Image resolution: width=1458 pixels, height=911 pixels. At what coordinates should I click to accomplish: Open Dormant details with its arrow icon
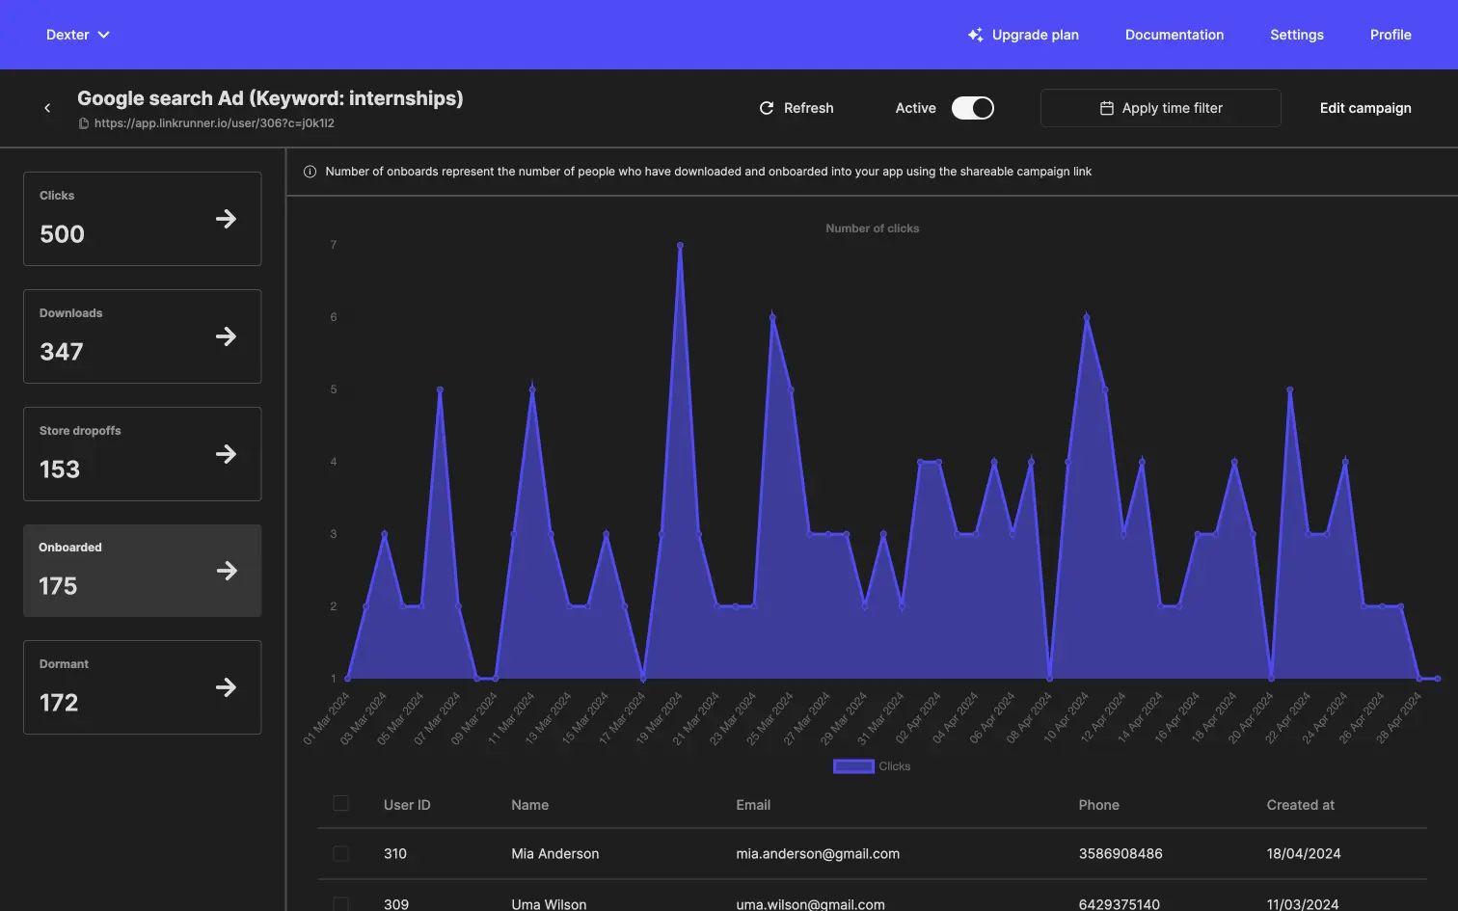[226, 687]
